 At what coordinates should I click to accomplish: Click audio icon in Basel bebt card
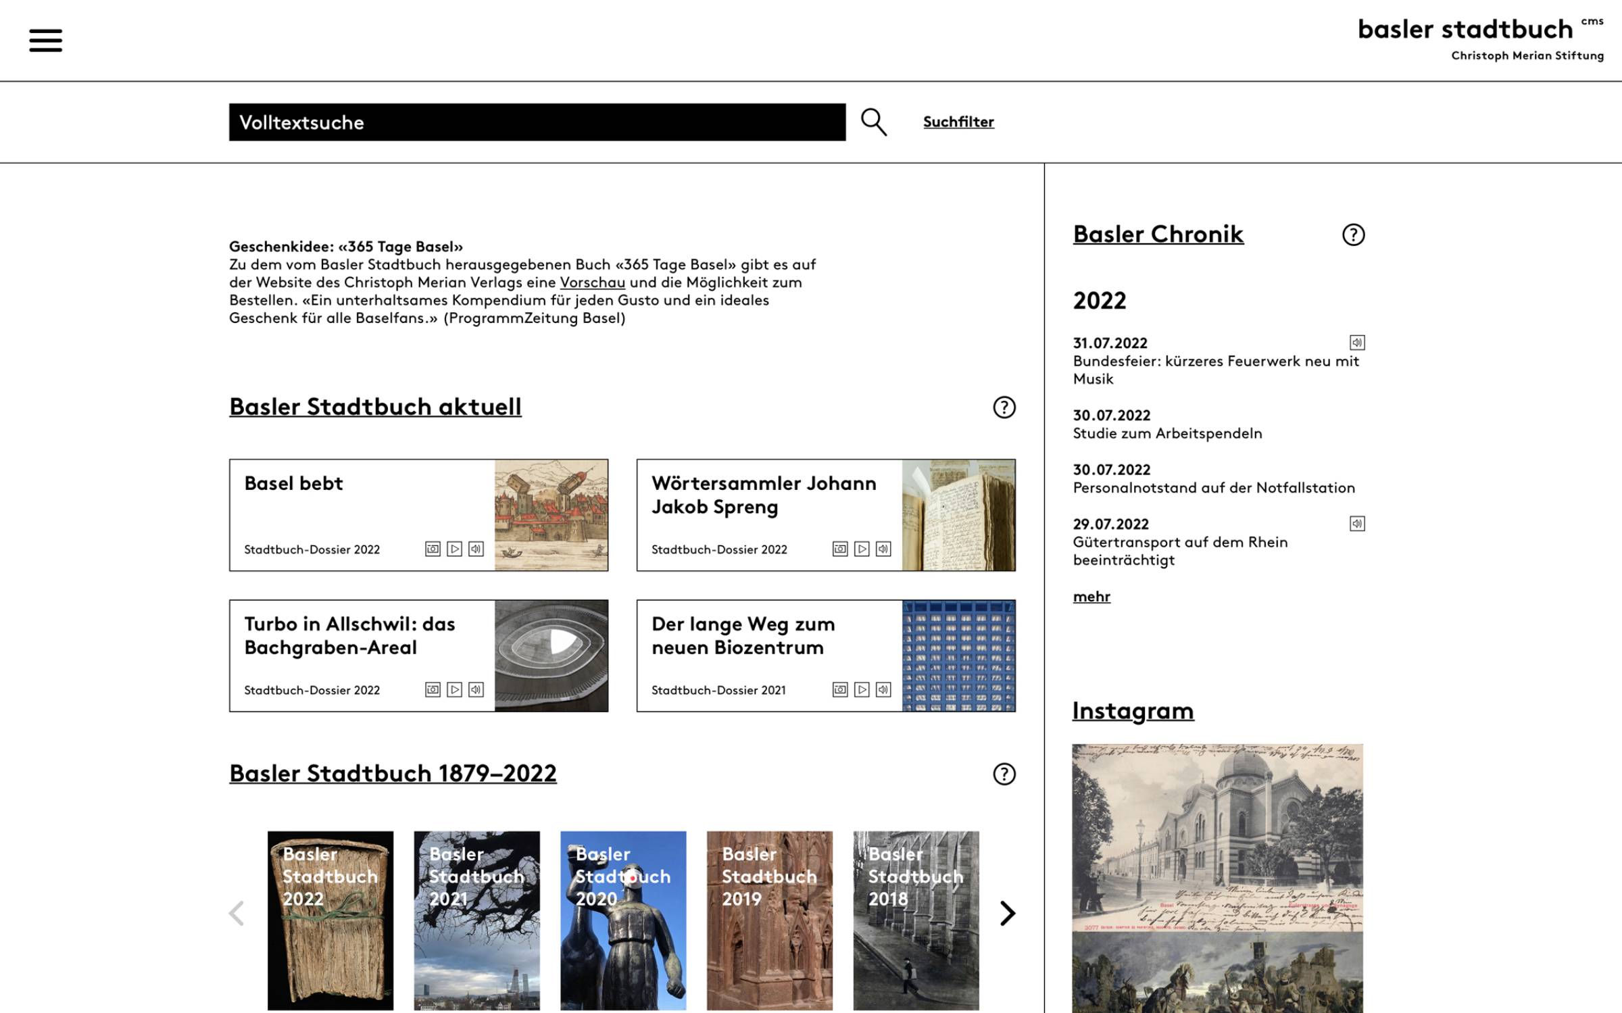[x=476, y=549]
